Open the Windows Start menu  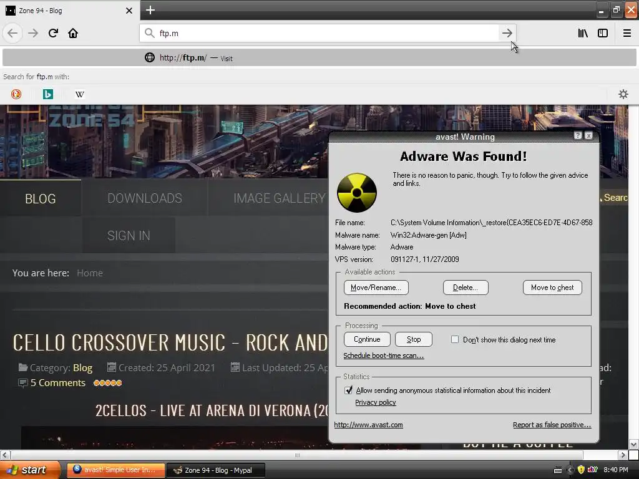[29, 470]
